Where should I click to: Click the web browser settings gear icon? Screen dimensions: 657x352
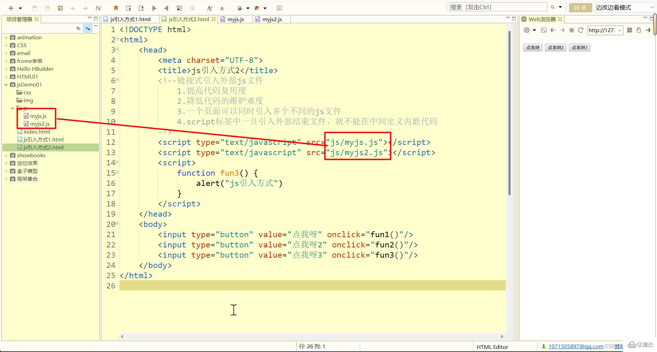(527, 30)
